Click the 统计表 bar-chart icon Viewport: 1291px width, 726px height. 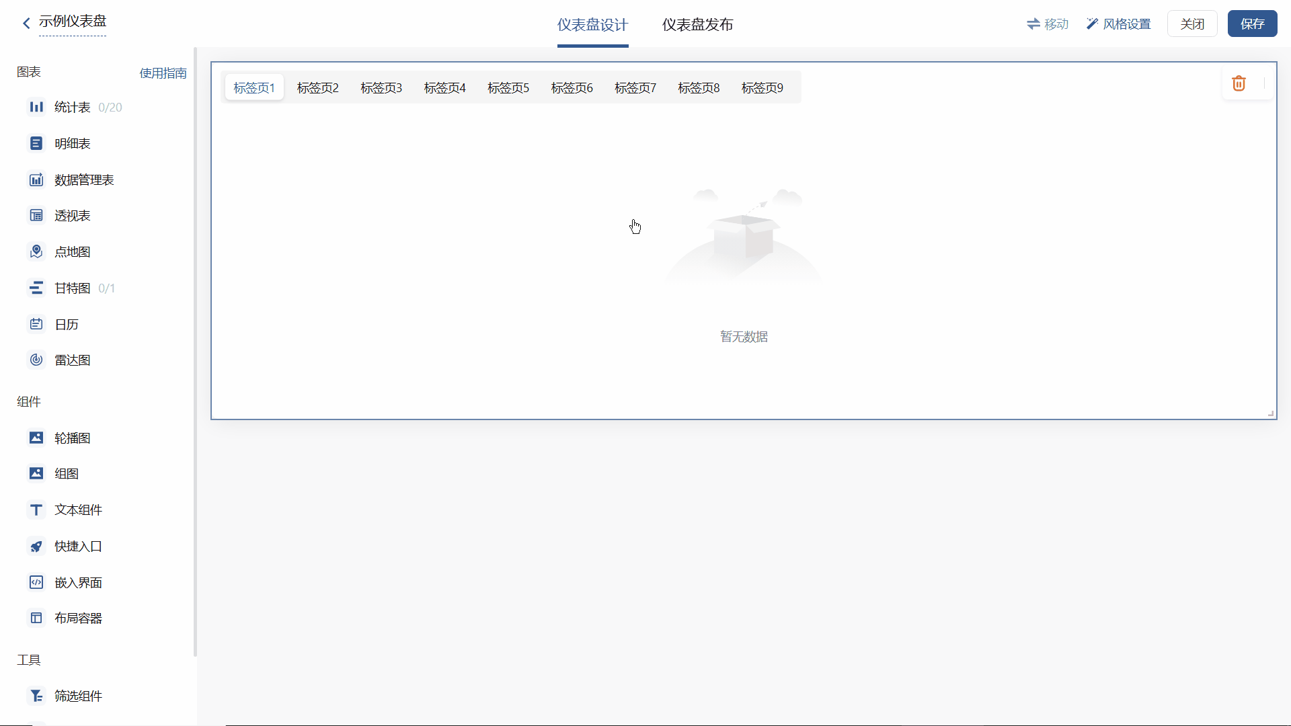pos(36,107)
